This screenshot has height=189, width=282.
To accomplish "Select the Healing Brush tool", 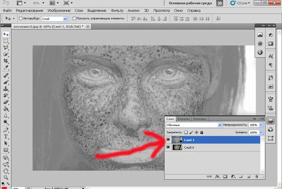I will coord(6,75).
